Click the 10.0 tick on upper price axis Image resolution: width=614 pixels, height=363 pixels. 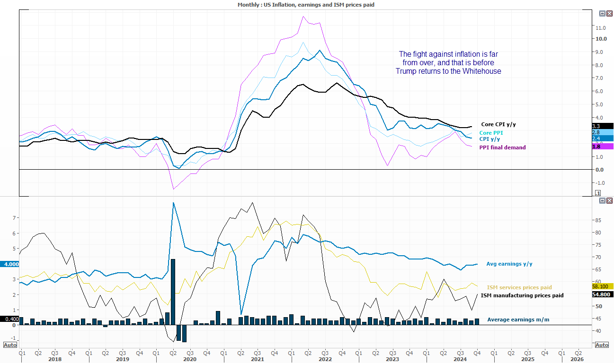(x=602, y=39)
